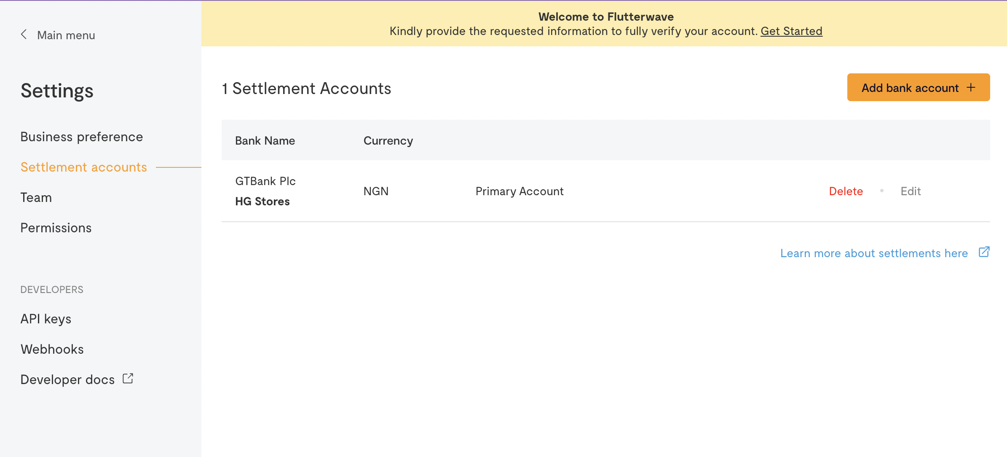Screen dimensions: 1007x457
Task: Edit the GTBank Plc settlement account
Action: click(911, 191)
